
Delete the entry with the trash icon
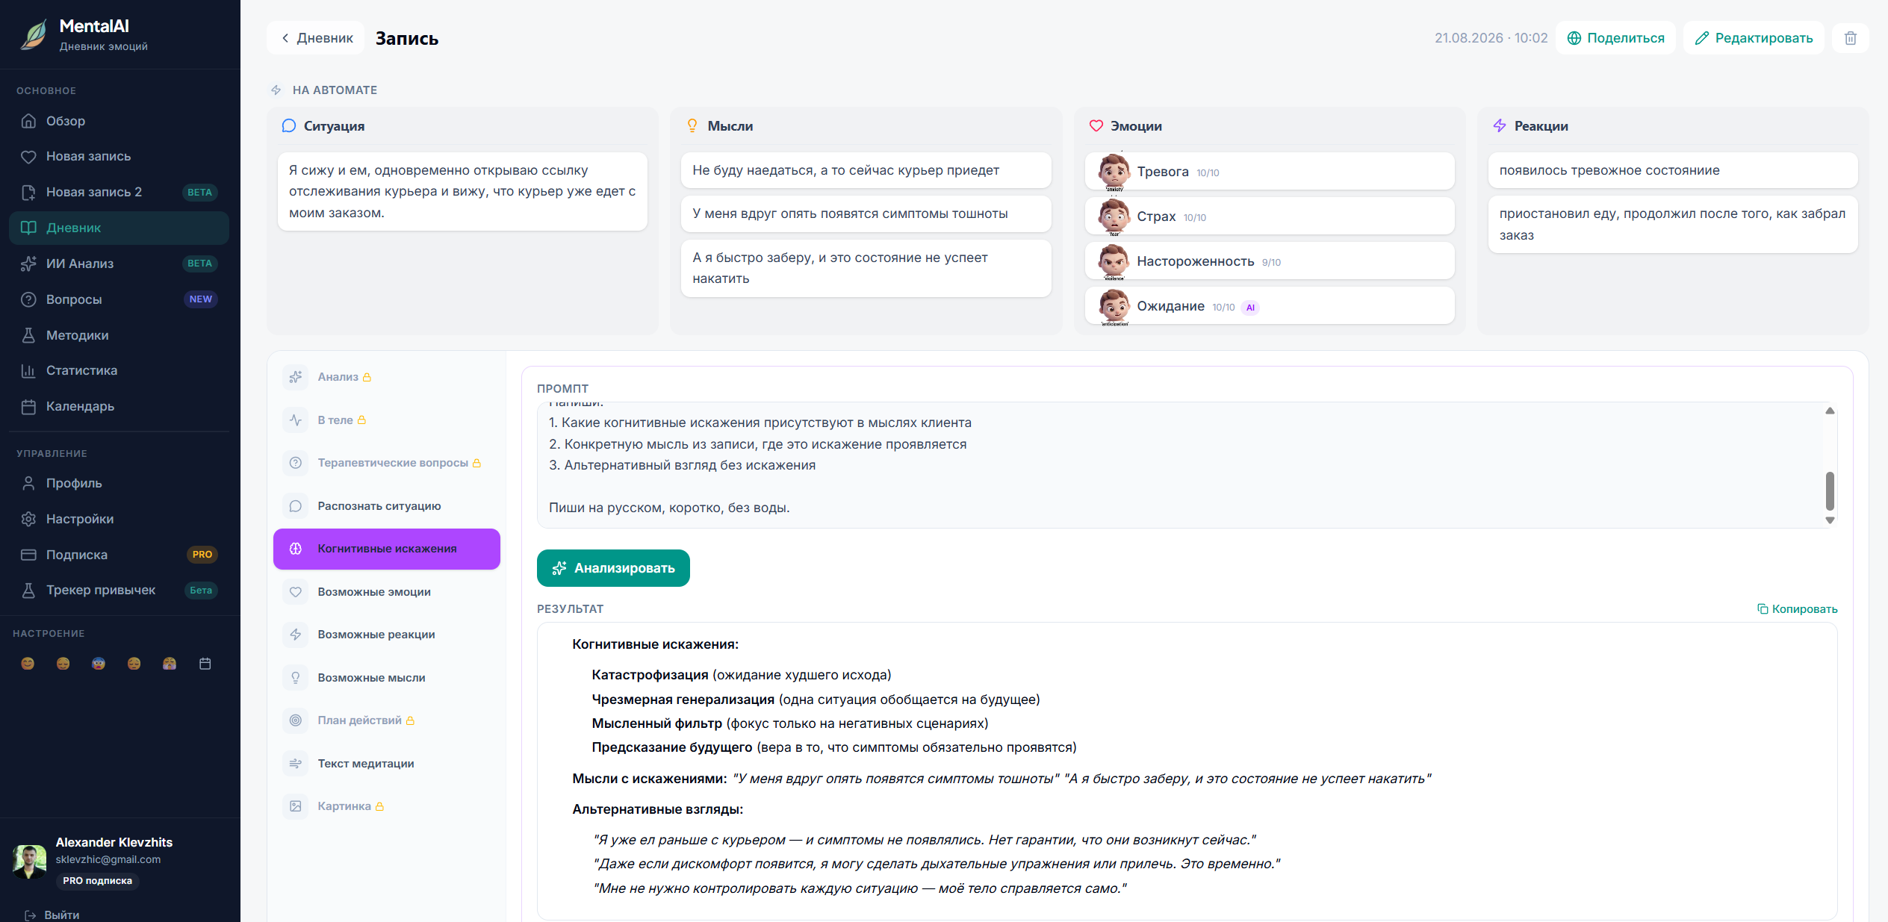click(1850, 38)
